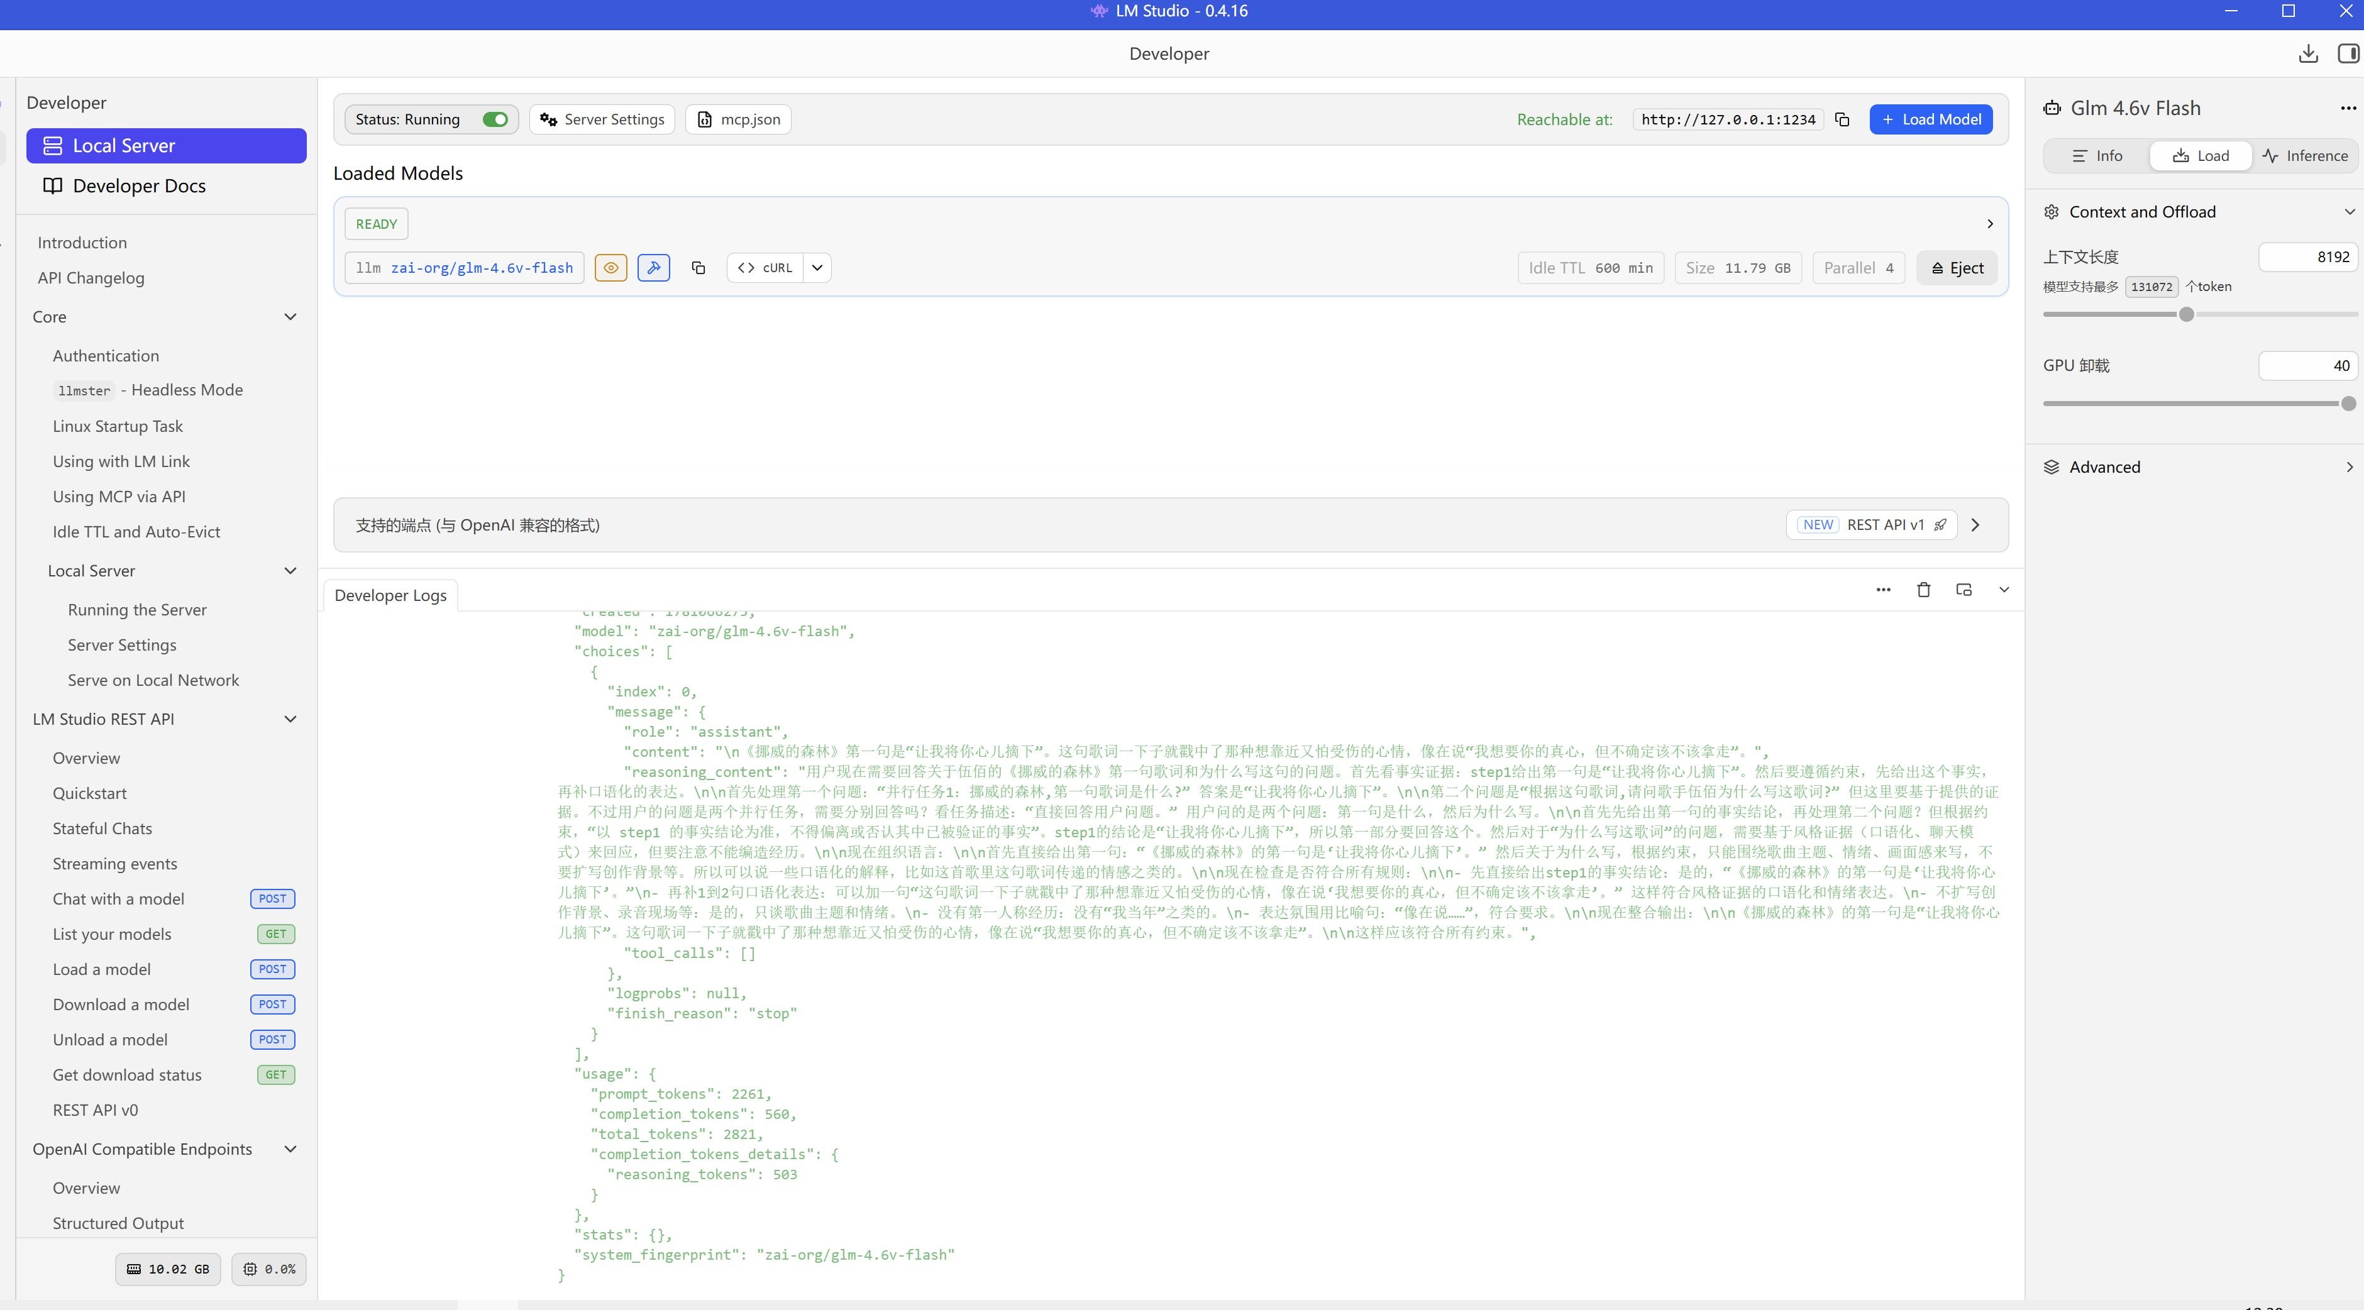Open Using MCP via API page

pos(119,497)
